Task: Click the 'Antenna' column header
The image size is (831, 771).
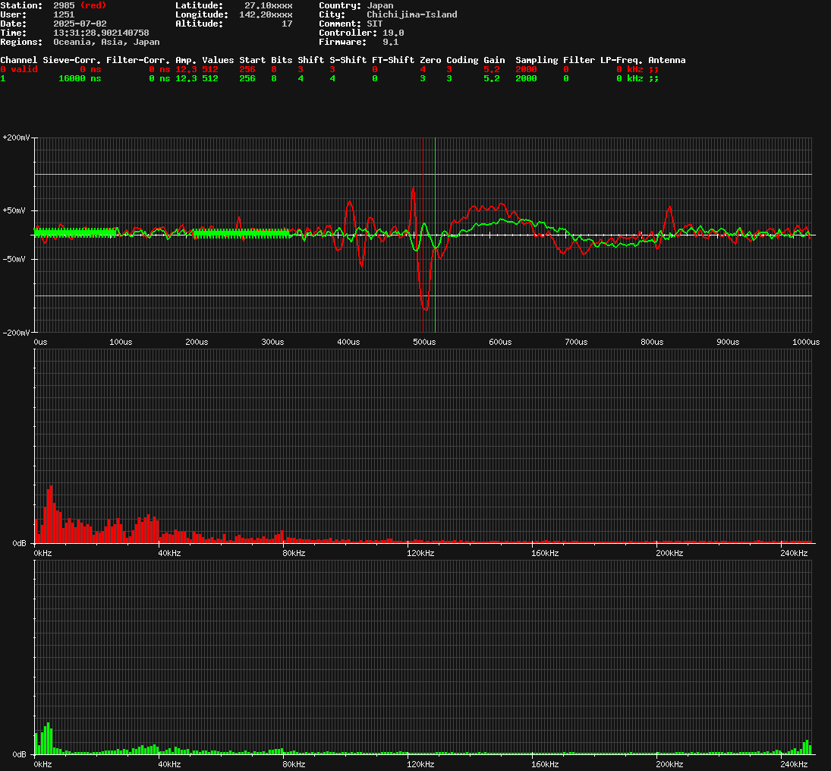Action: click(x=667, y=60)
